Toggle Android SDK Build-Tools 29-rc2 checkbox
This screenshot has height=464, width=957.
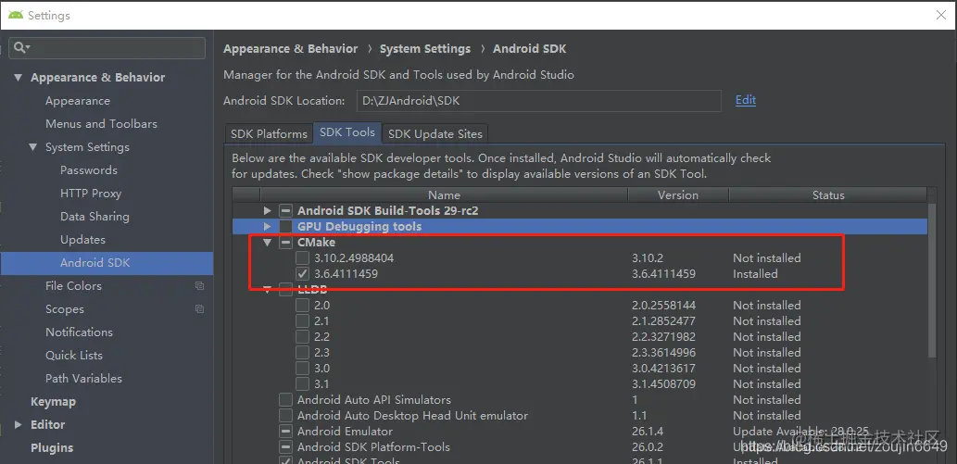(x=285, y=210)
